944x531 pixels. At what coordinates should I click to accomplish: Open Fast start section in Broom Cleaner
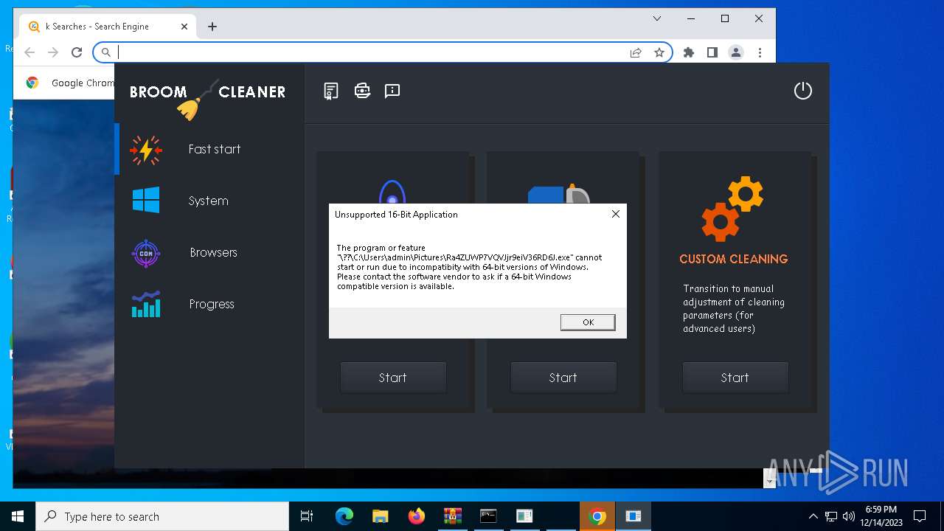209,149
